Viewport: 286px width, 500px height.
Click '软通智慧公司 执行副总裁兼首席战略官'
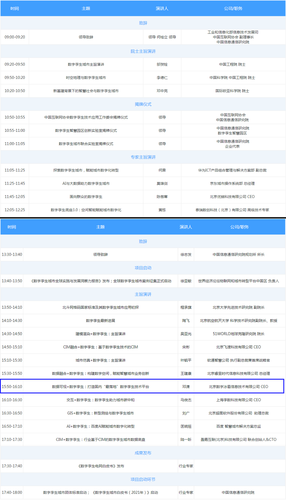tap(239, 360)
